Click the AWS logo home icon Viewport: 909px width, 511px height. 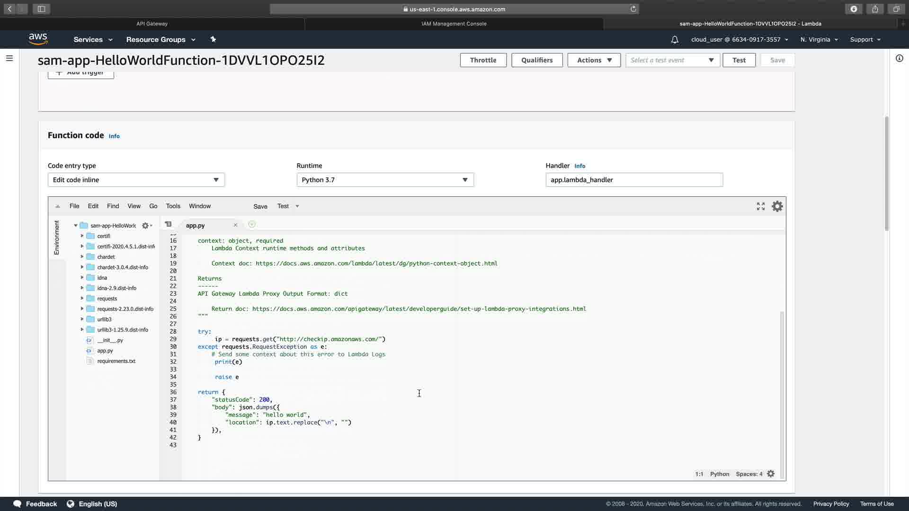[38, 39]
